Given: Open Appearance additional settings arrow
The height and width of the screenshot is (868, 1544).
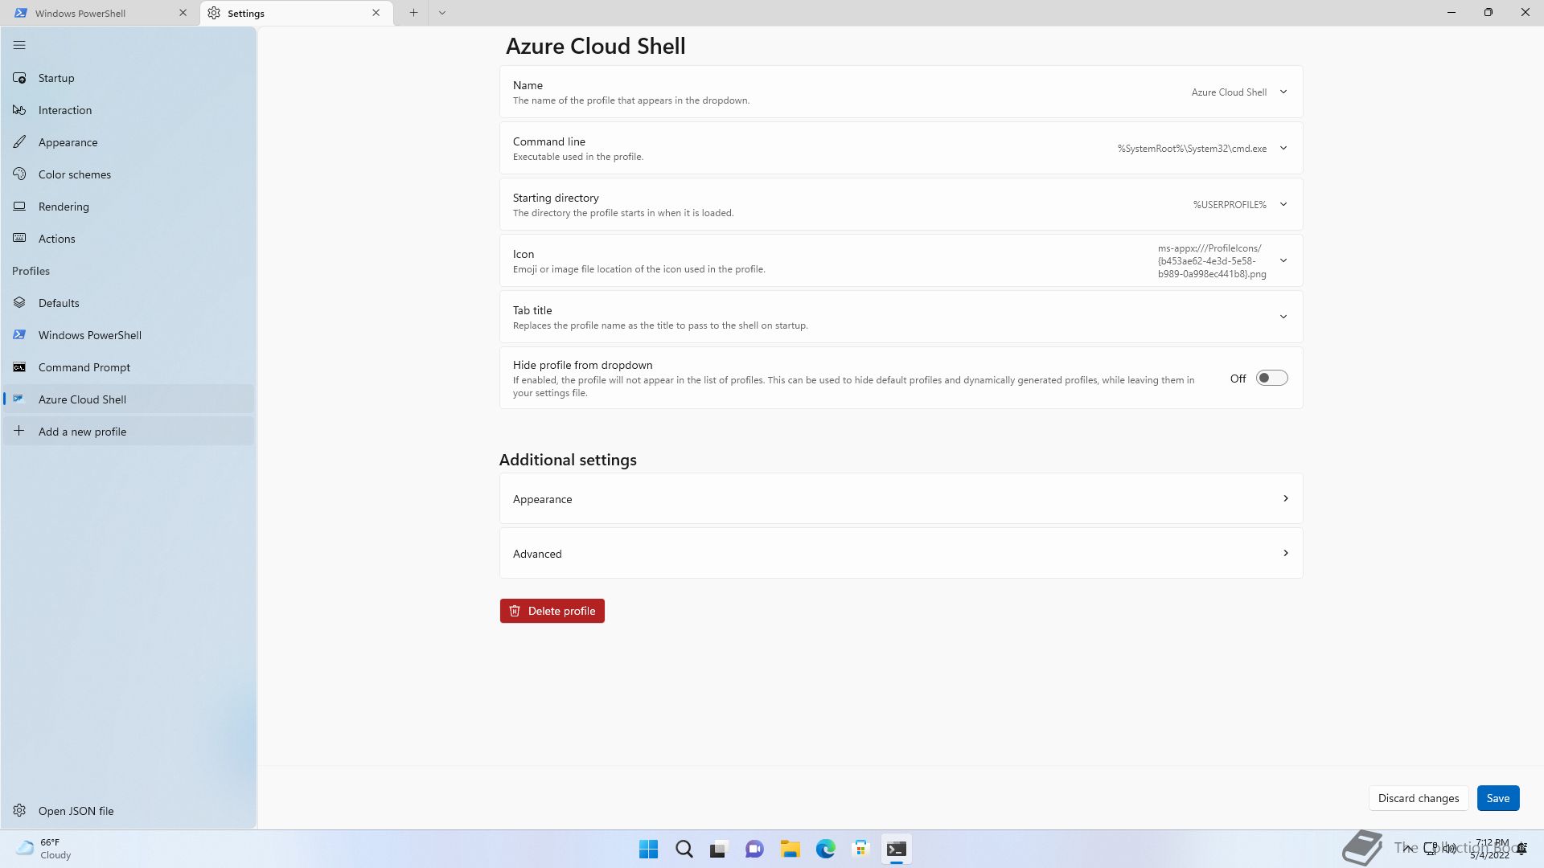Looking at the screenshot, I should [1285, 499].
